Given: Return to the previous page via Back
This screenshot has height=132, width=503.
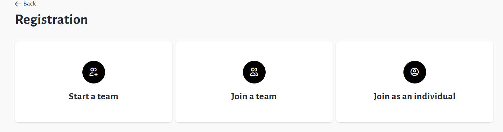Looking at the screenshot, I should point(26,4).
